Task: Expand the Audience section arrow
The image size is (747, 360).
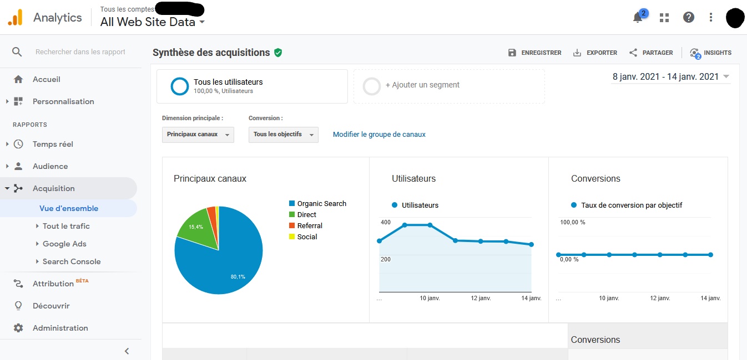Action: 7,166
